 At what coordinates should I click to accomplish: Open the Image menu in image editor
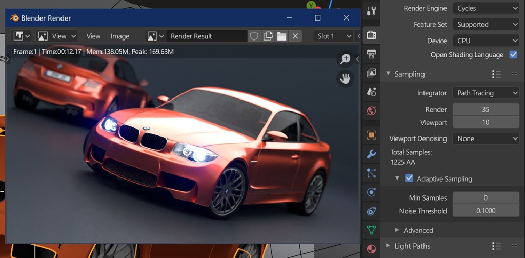(120, 36)
